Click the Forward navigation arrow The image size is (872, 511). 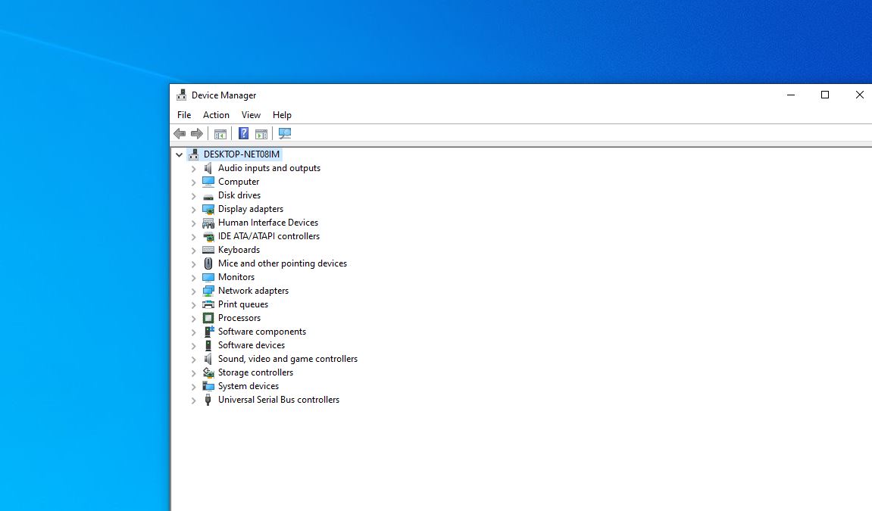(x=196, y=133)
